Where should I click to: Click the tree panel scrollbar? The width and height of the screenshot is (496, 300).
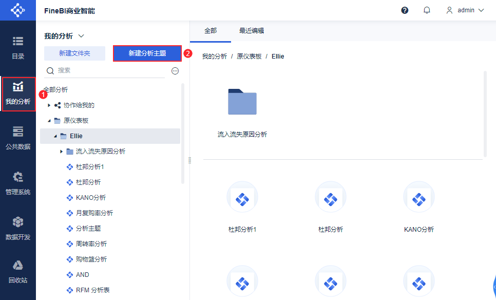click(x=182, y=133)
